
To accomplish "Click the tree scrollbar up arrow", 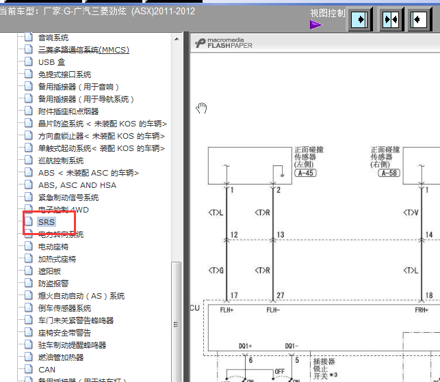I will click(177, 39).
